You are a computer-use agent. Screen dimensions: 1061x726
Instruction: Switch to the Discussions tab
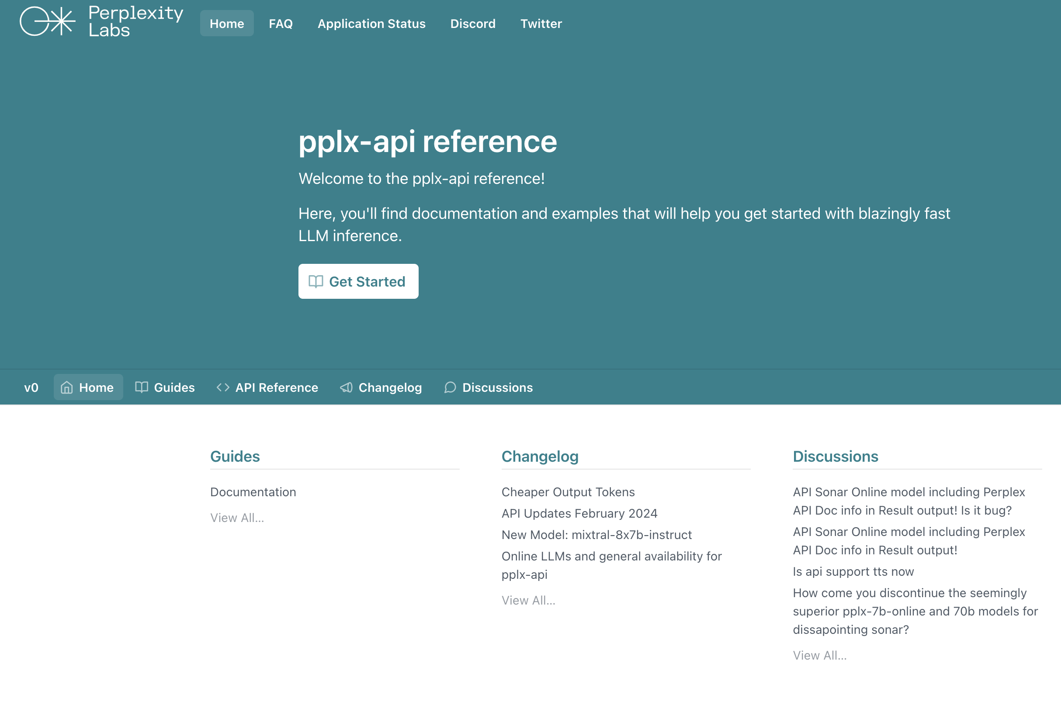[489, 387]
